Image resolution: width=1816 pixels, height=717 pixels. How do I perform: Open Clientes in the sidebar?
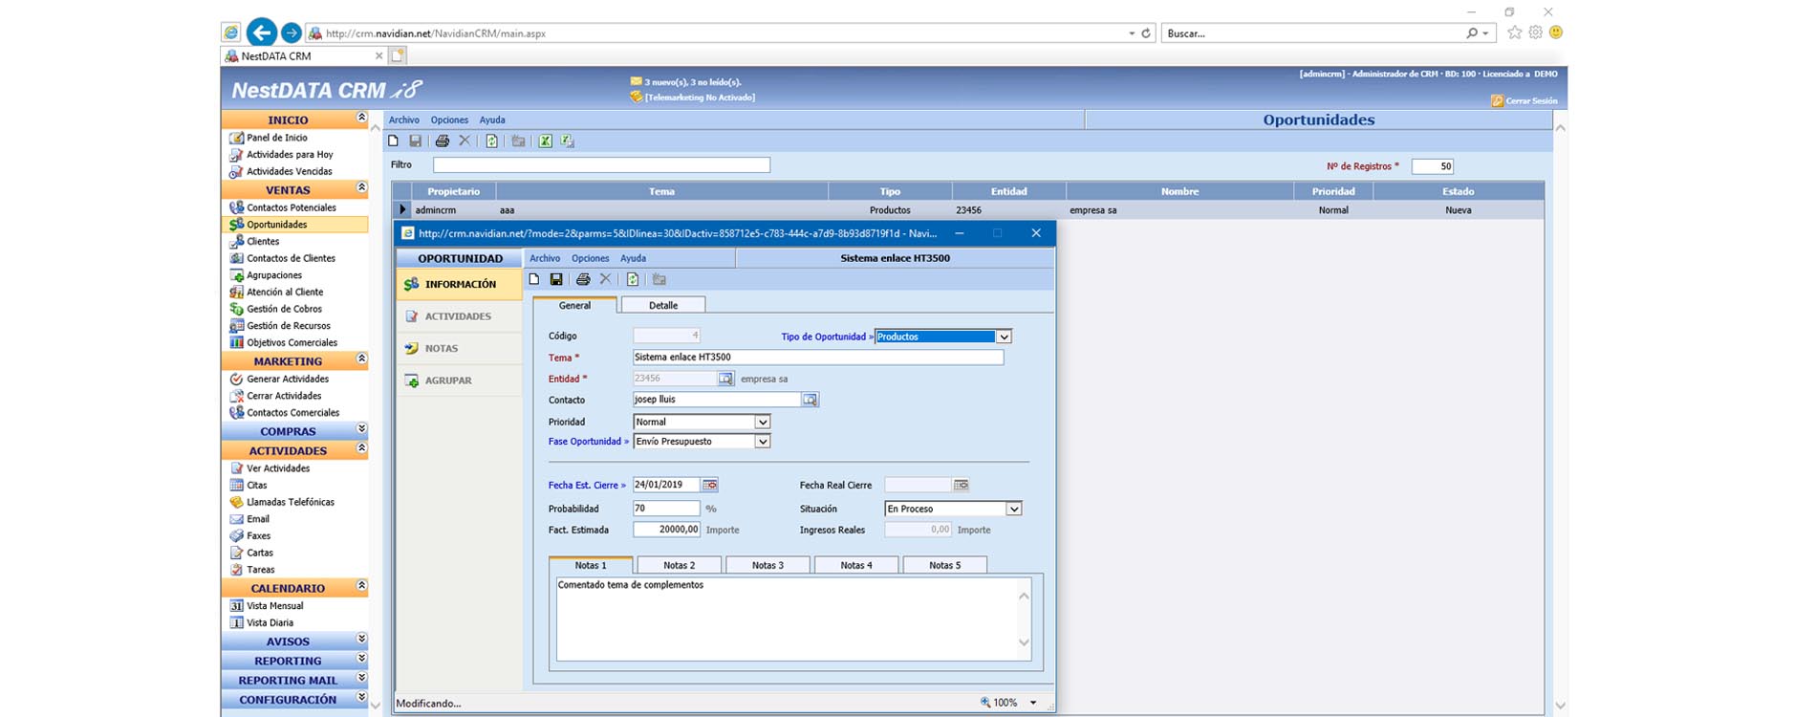point(263,242)
